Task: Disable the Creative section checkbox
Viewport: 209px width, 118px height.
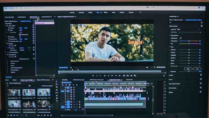Action: (x=201, y=75)
